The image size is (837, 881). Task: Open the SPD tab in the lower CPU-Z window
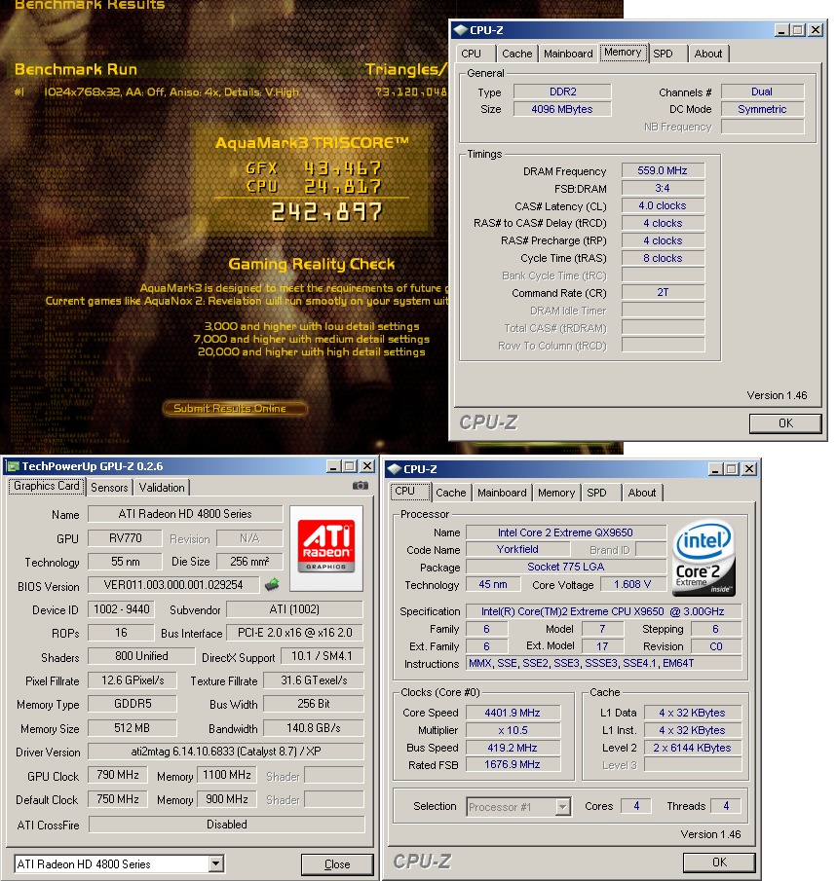(x=601, y=493)
